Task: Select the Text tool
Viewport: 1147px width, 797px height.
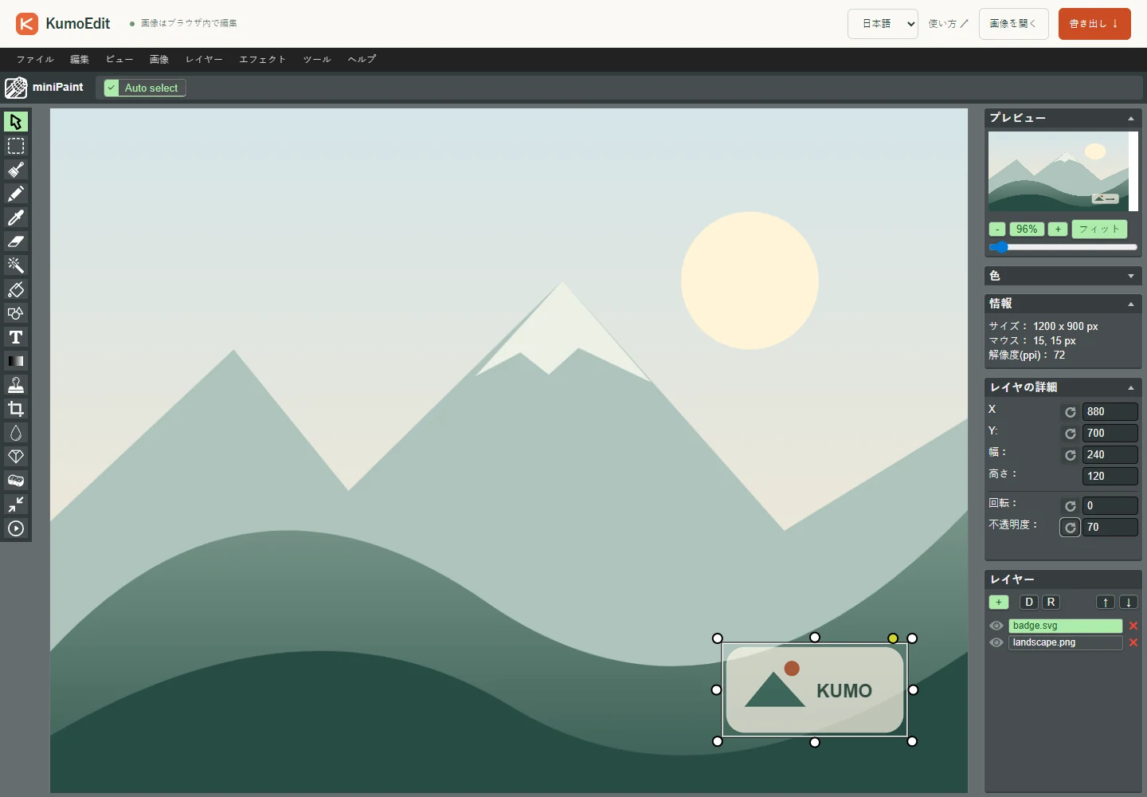Action: (x=16, y=337)
